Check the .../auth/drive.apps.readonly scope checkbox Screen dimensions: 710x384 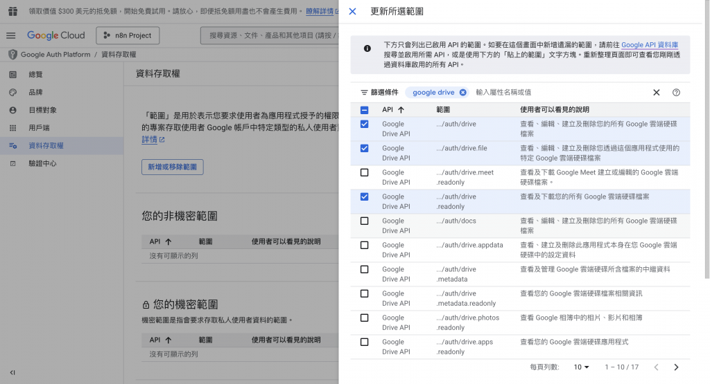tap(365, 342)
